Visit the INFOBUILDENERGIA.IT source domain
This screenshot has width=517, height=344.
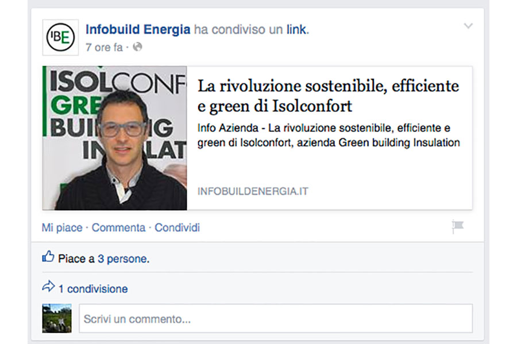coord(253,191)
